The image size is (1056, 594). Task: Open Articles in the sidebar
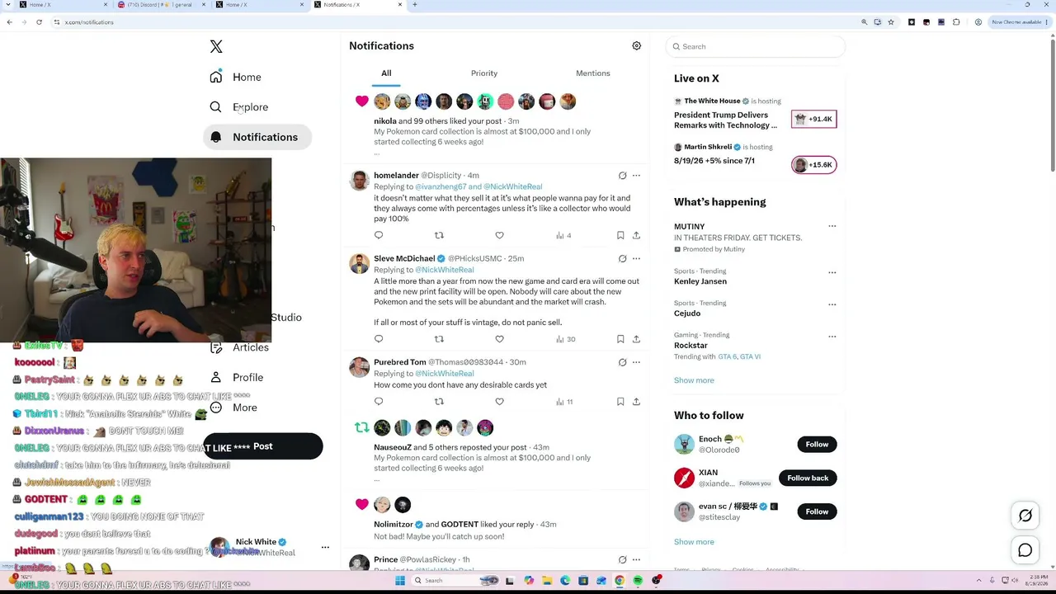tap(250, 347)
